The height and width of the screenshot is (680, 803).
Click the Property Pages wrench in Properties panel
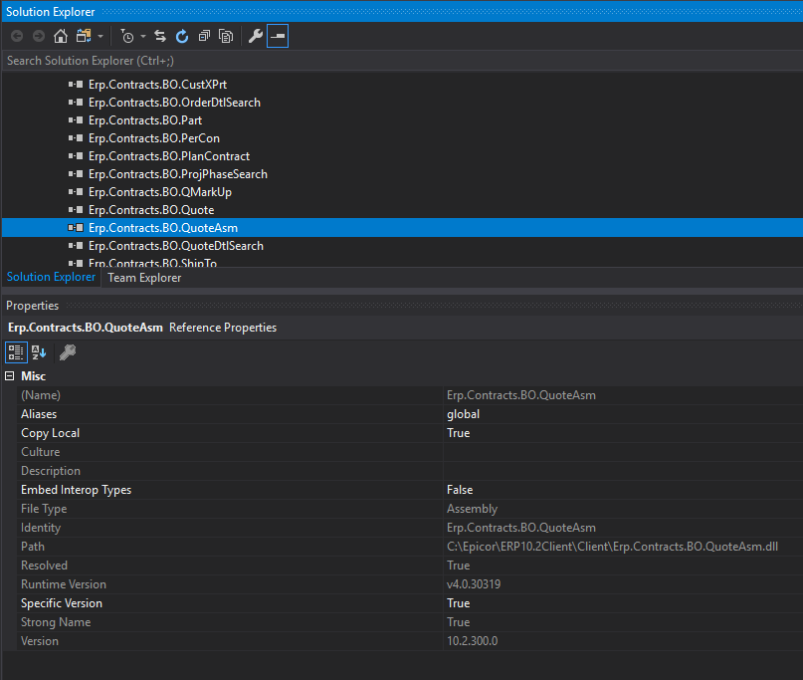[68, 351]
